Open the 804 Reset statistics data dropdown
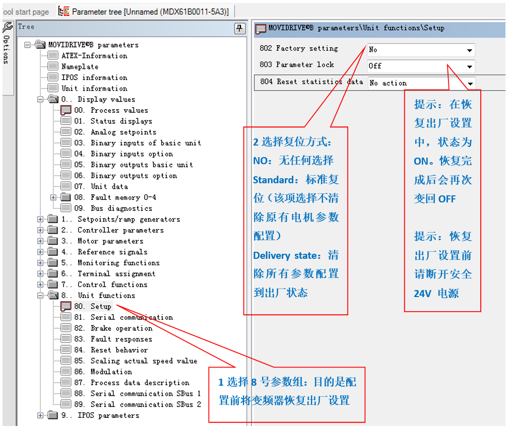 pos(471,84)
